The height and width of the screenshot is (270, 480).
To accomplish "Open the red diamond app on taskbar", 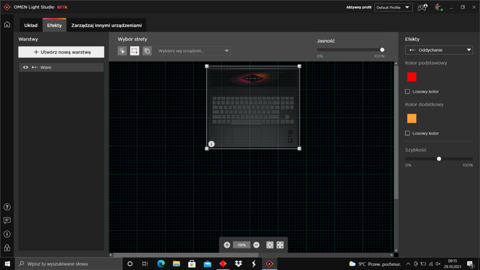I will pyautogui.click(x=223, y=264).
